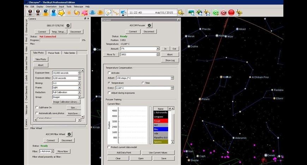Enable the Activate temperature compensation checkbox
Viewport: 307px width, 165px height.
(109, 73)
